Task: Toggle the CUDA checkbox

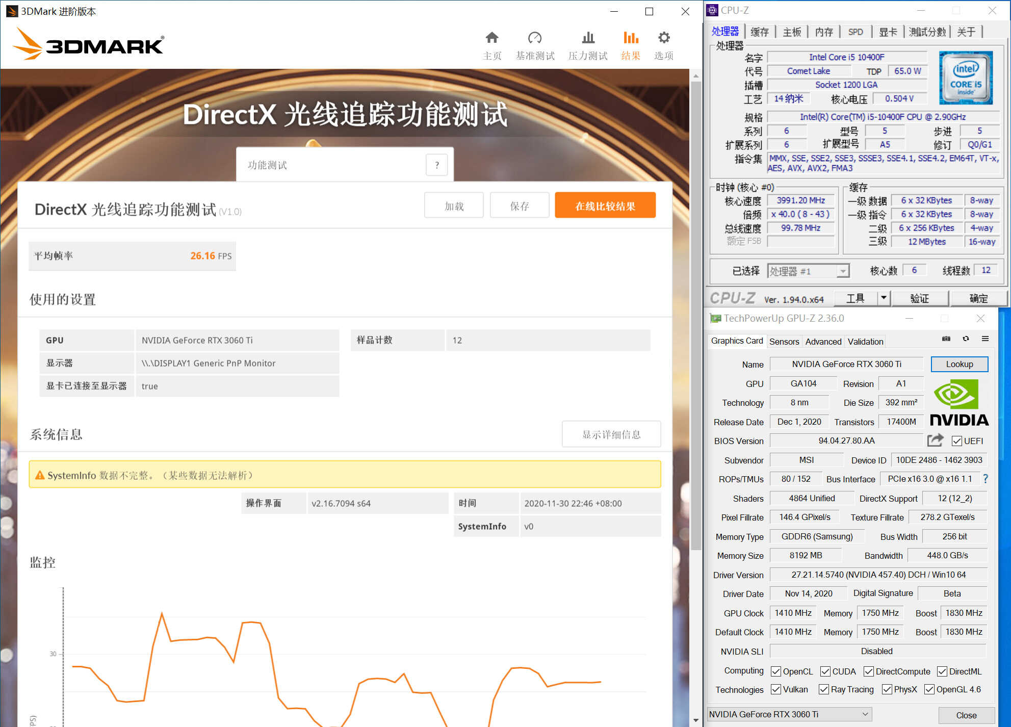Action: tap(825, 671)
